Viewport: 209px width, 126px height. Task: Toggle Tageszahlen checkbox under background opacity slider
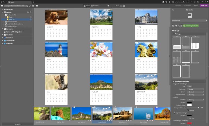point(188,110)
